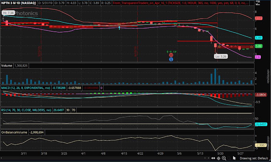
Task: Click the O: 3.79 open value
Action: coord(59,3)
